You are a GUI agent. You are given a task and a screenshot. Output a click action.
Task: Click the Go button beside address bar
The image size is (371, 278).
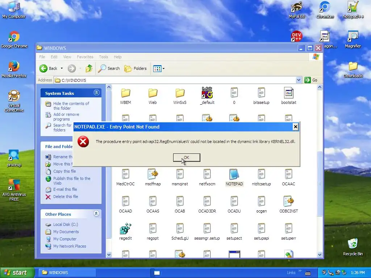coord(311,80)
